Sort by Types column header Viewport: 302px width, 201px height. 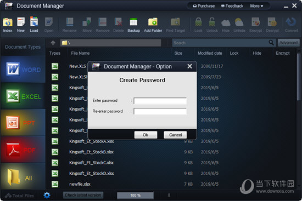point(55,53)
